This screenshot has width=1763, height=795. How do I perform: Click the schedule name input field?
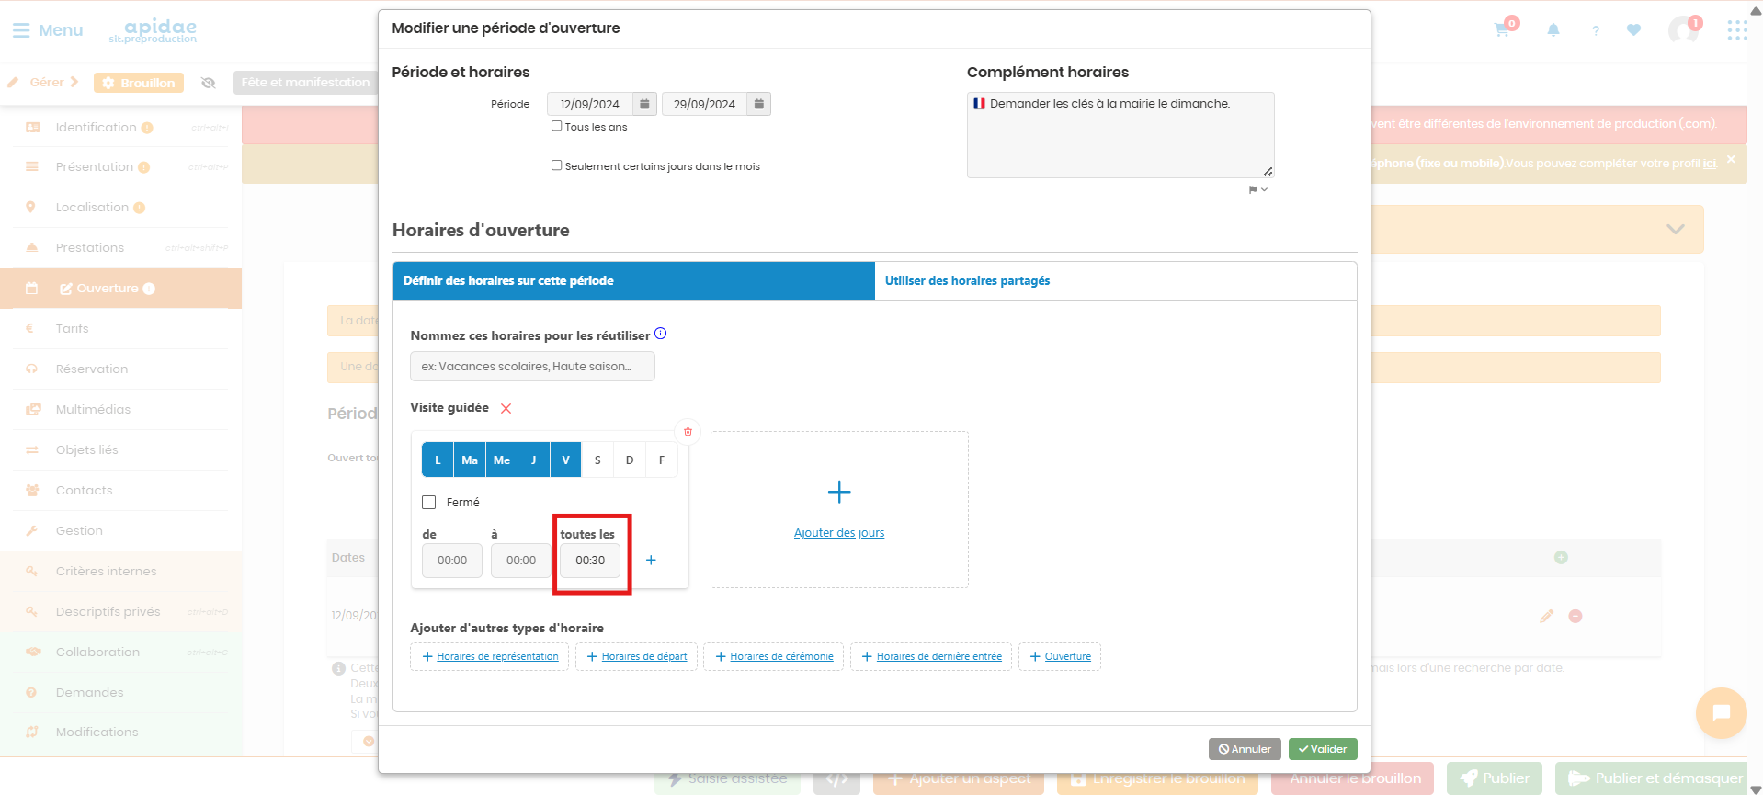tap(532, 366)
